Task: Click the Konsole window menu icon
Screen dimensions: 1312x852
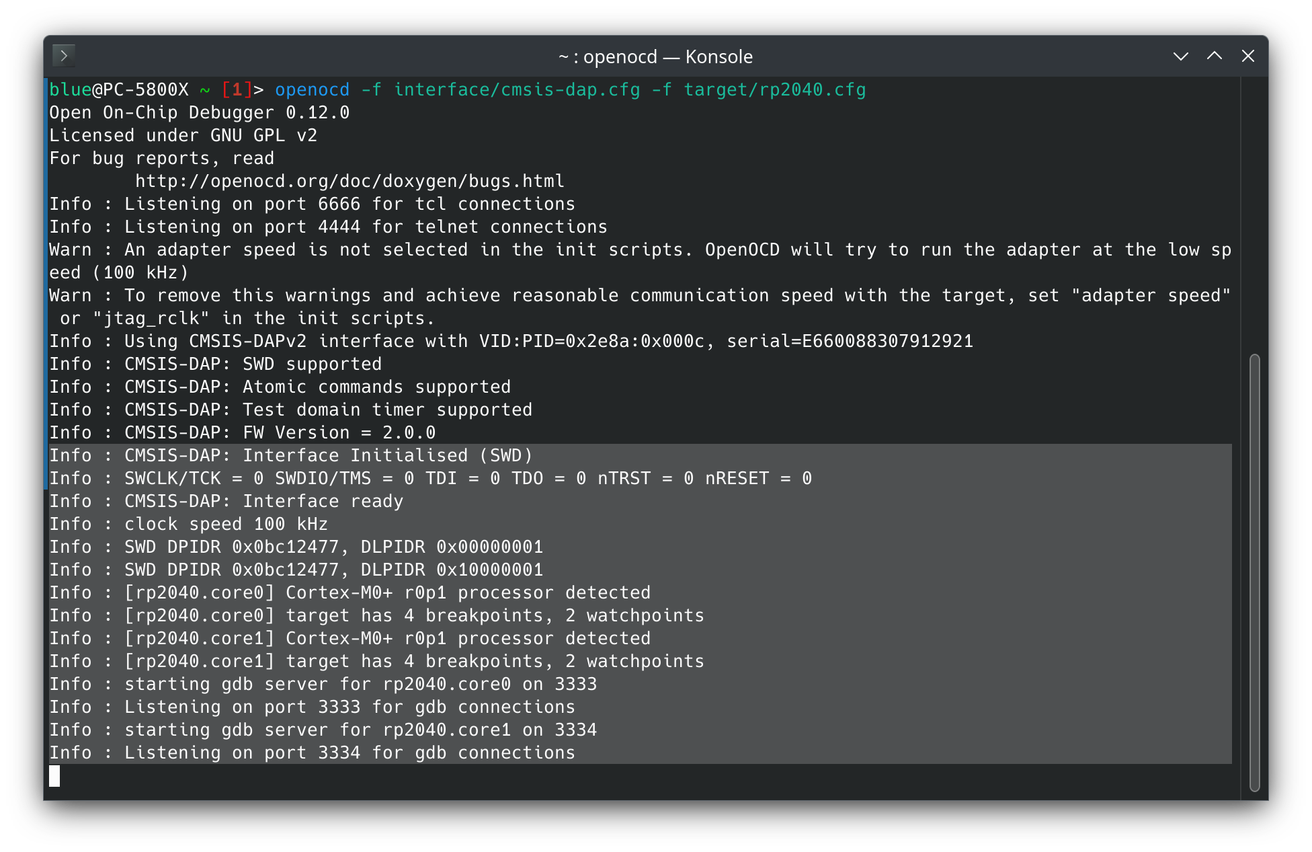Action: pos(64,56)
